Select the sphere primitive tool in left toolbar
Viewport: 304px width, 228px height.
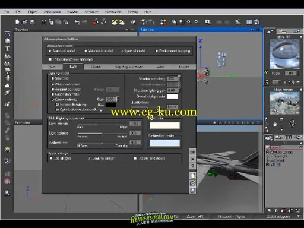pyautogui.click(x=7, y=41)
